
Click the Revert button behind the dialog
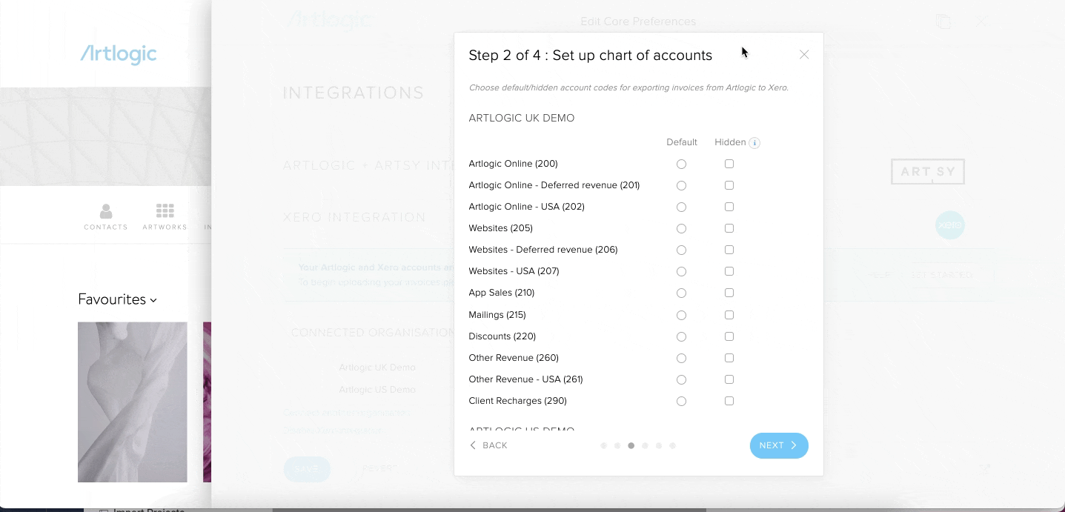[380, 469]
